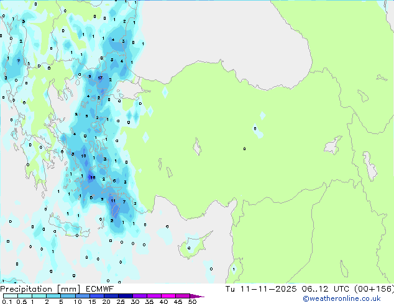This screenshot has height=304, width=394.
Task: Click the 'Tu 11-11-2025' date text
Action: tap(261, 289)
